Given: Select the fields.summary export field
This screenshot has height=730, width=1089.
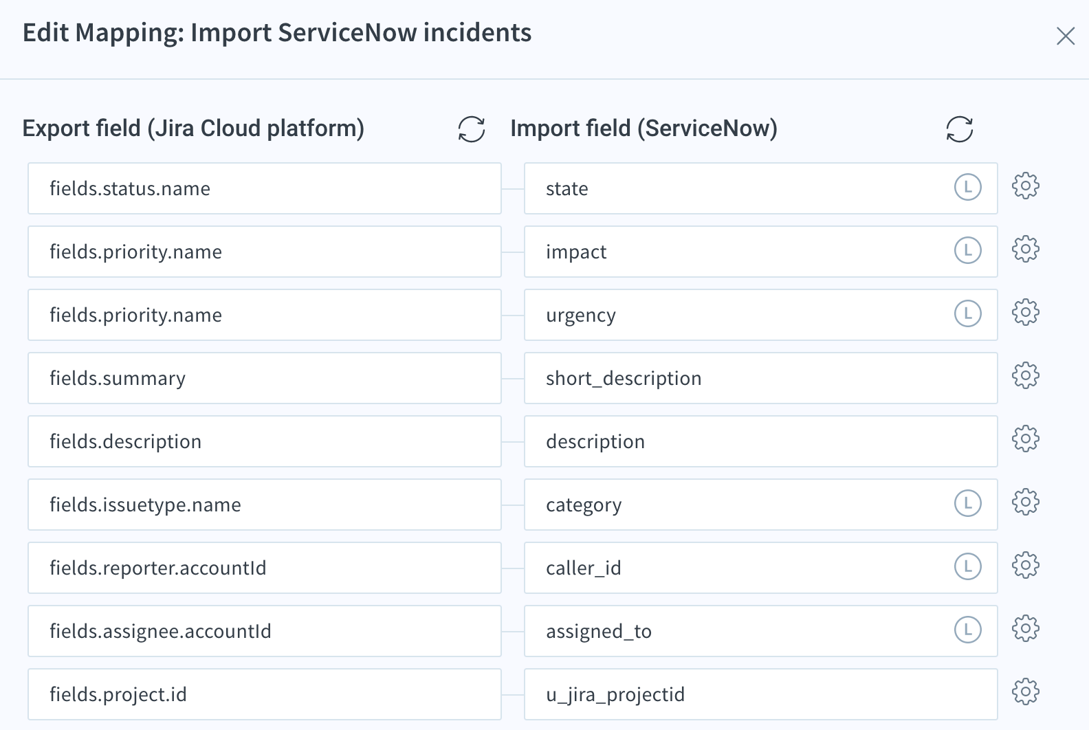Looking at the screenshot, I should (265, 378).
